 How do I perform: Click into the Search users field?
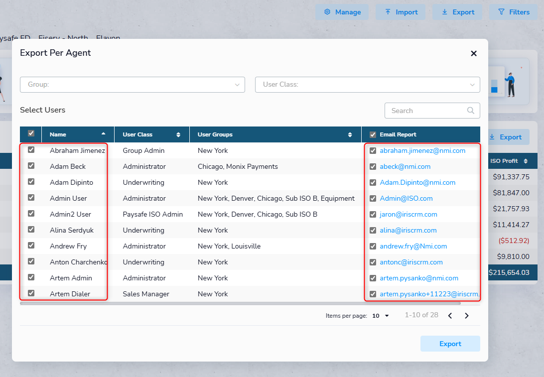[x=426, y=111]
